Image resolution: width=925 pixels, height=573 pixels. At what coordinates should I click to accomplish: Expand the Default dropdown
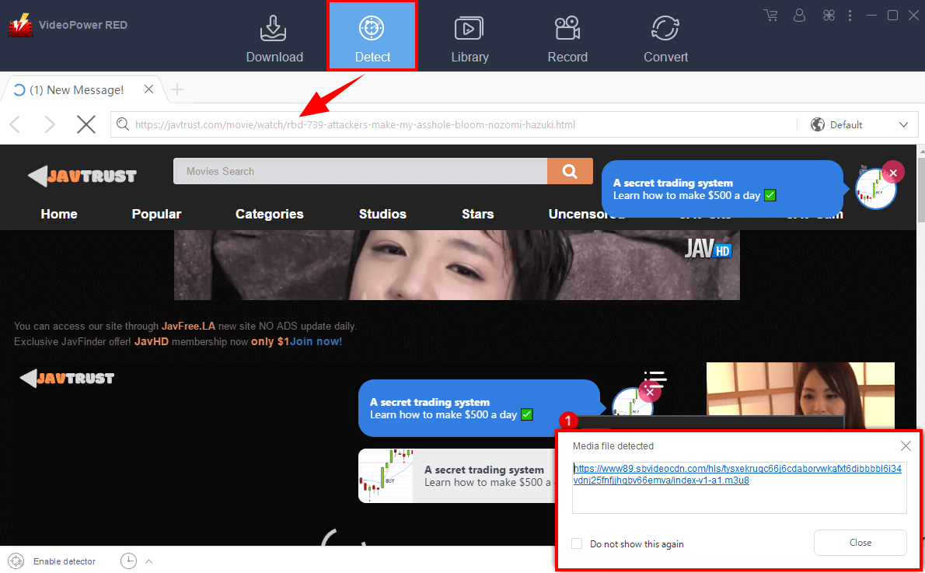point(859,124)
